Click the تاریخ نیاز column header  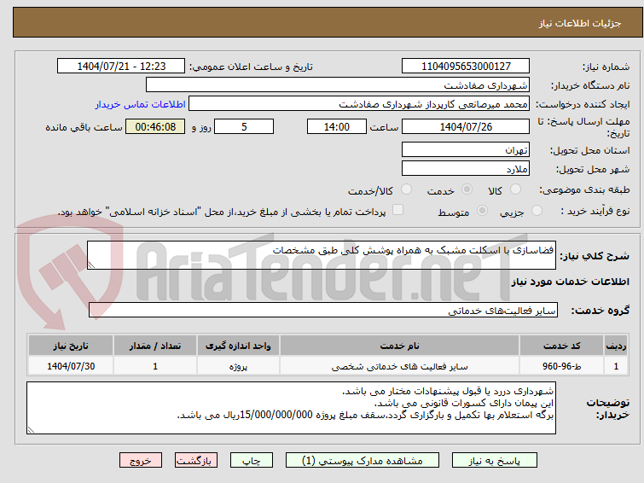coord(71,346)
